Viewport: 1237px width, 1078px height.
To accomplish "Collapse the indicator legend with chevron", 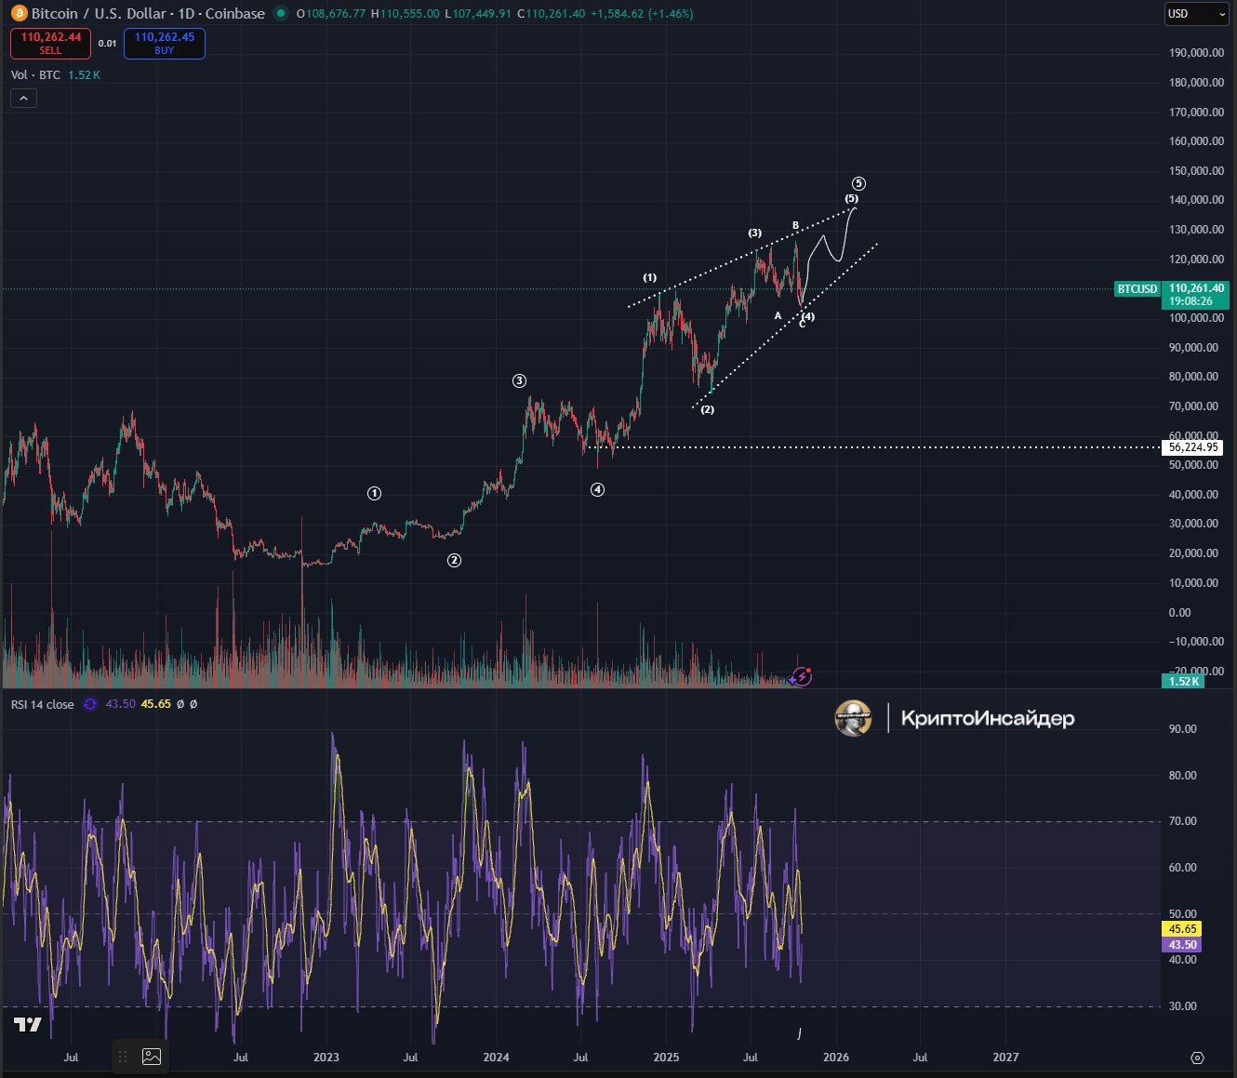I will (x=23, y=98).
